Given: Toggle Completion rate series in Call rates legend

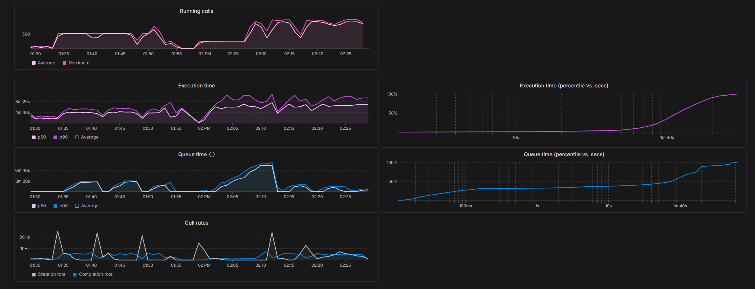Looking at the screenshot, I should tap(93, 274).
